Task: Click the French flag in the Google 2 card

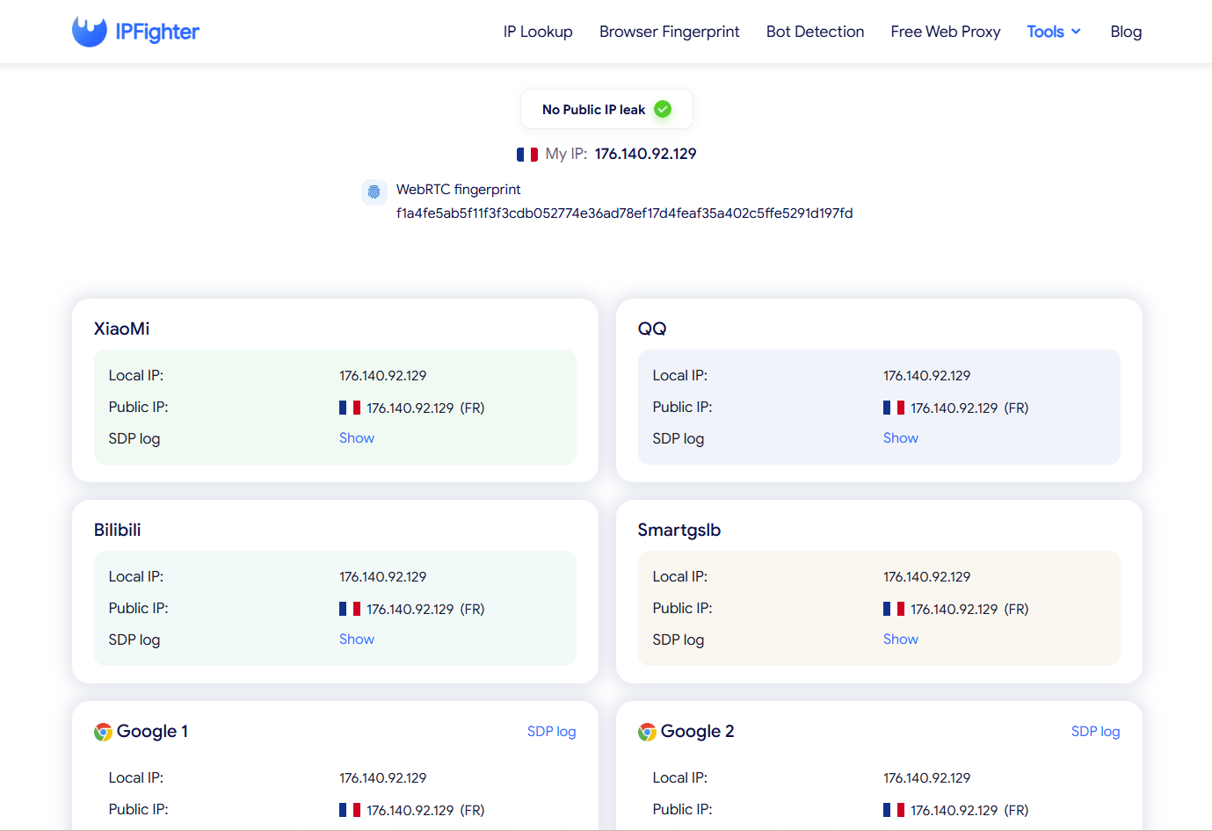Action: 894,810
